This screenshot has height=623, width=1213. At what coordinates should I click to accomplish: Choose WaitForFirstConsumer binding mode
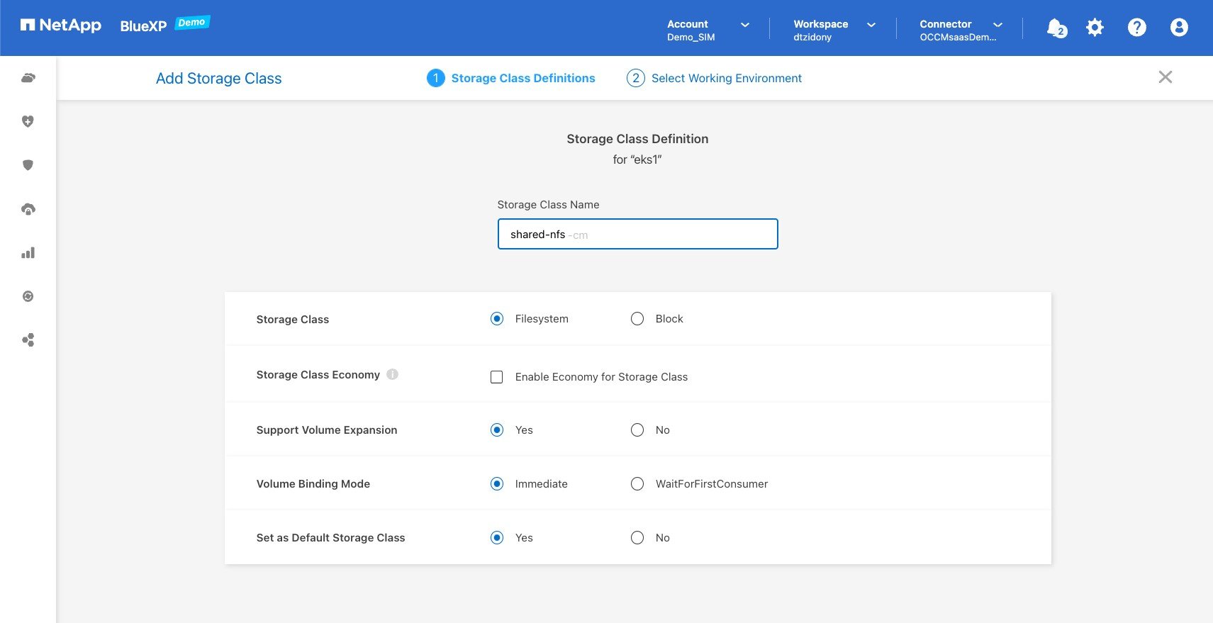coord(637,484)
